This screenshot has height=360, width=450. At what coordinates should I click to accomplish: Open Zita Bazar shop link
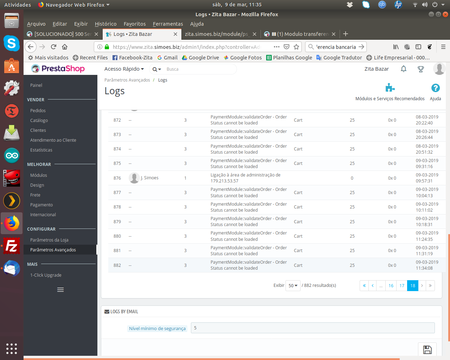pos(377,69)
